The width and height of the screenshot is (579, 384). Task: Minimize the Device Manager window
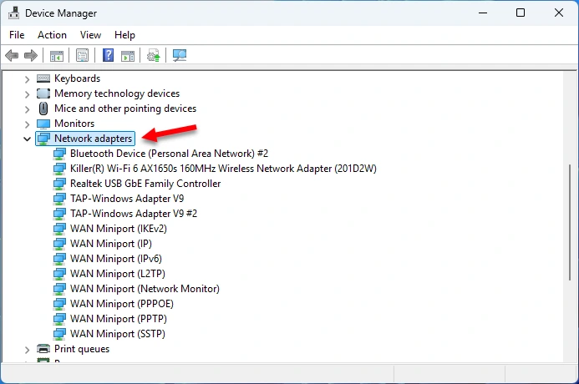tap(483, 13)
